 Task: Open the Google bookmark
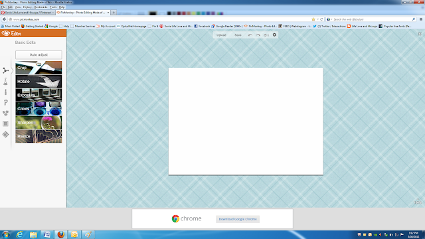[51, 27]
